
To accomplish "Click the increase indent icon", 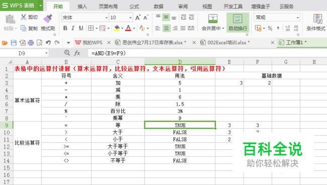I will coord(192,17).
